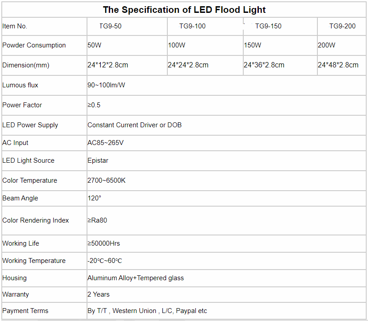Viewport: 368px width, 321px height.
Task: Click the table title 'The Specification of LED Flood Light'
Action: pos(184,9)
